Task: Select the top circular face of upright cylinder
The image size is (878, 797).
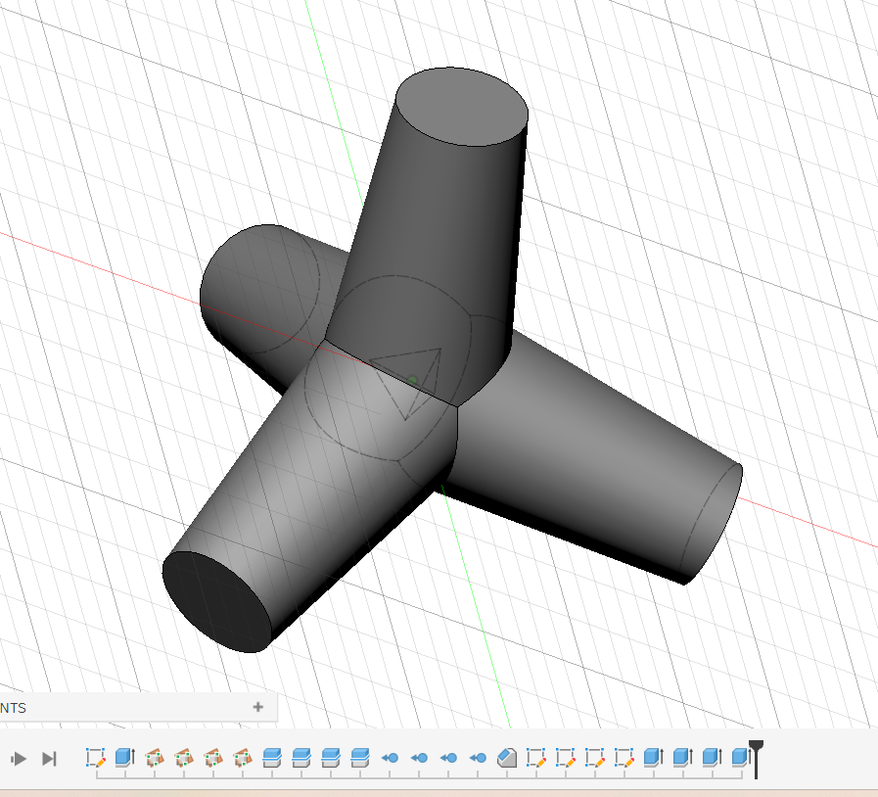Action: click(463, 107)
